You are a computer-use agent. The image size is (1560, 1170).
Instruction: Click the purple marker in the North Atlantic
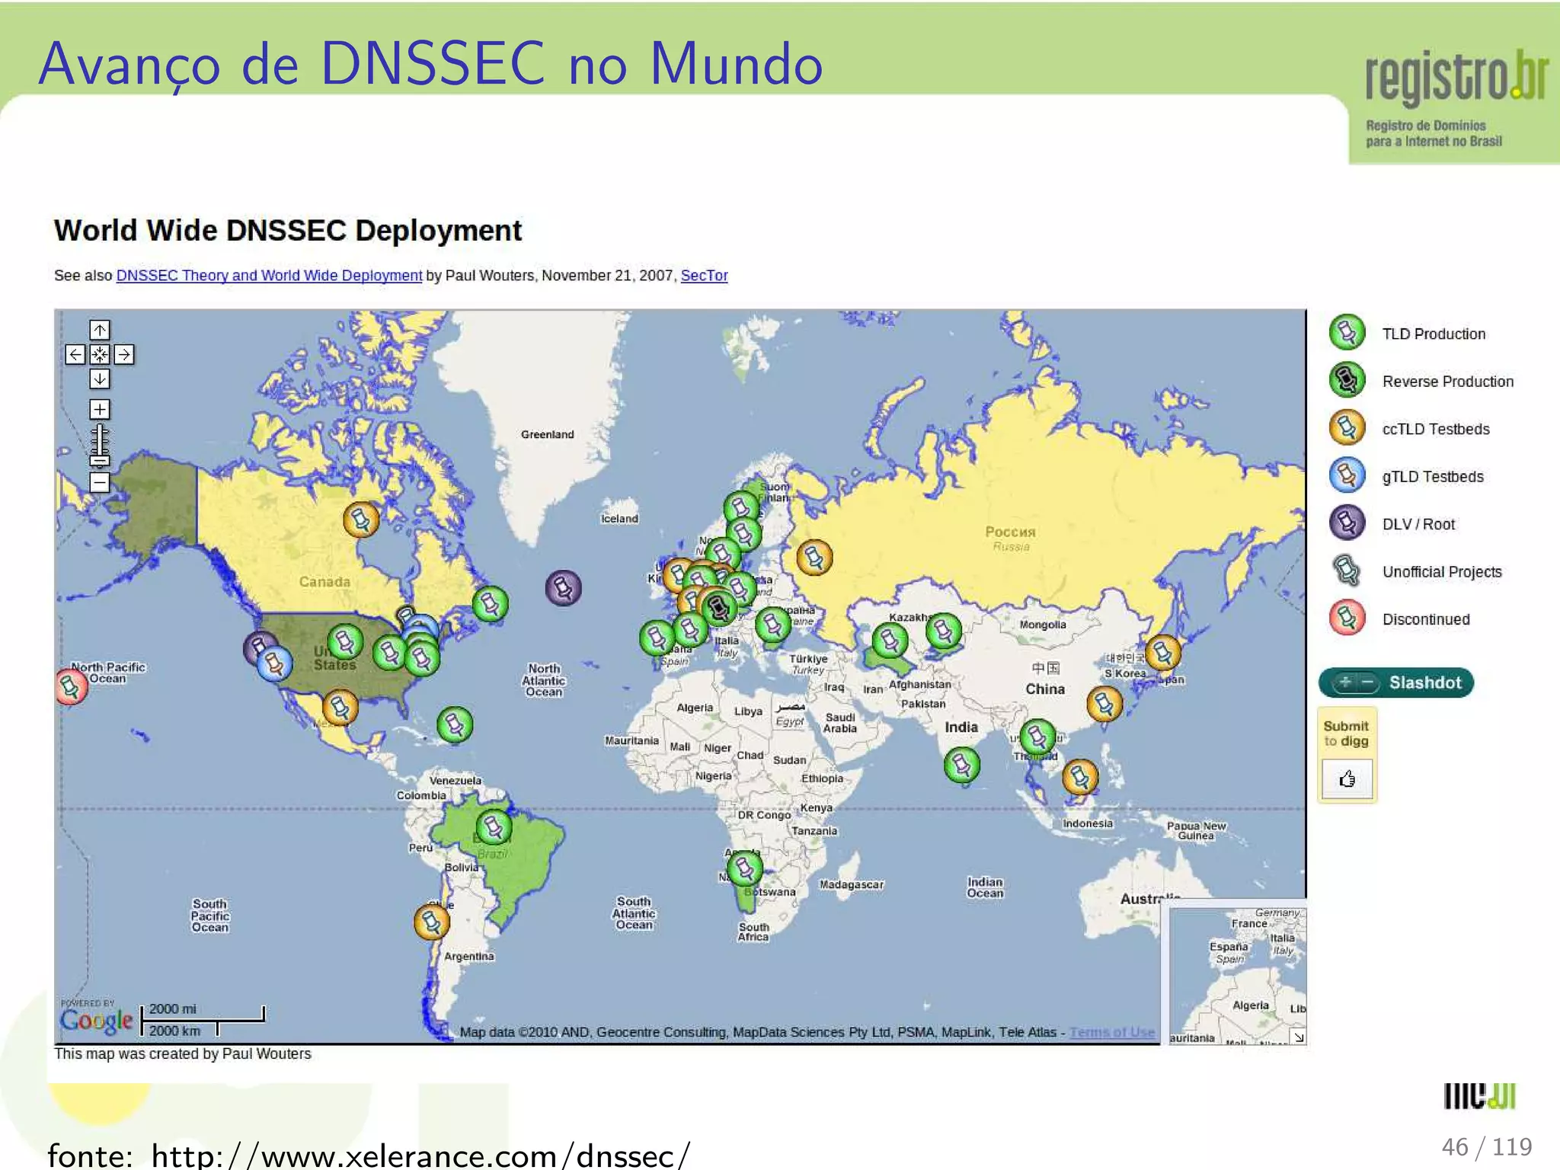point(564,588)
